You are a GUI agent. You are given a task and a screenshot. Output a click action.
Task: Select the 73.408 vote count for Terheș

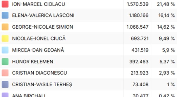140,84
